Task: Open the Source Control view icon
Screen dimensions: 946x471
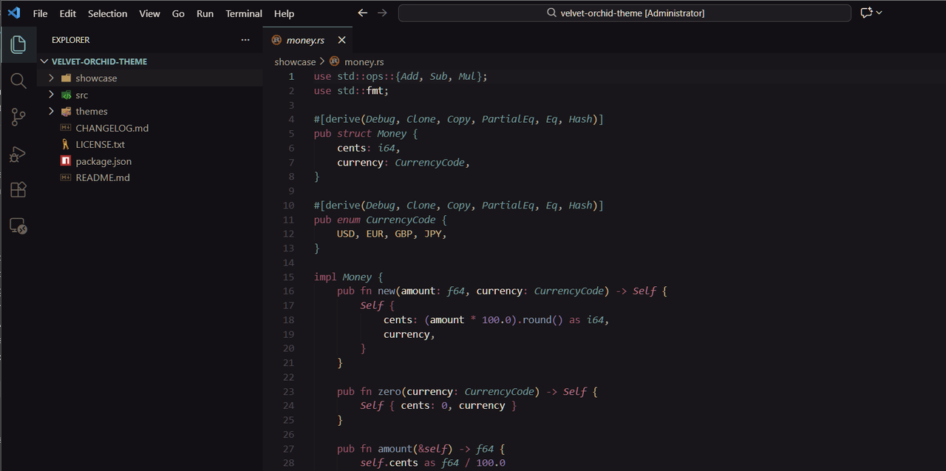Action: click(18, 117)
